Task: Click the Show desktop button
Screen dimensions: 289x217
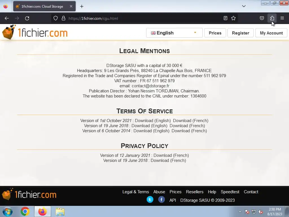Action: 287,211
